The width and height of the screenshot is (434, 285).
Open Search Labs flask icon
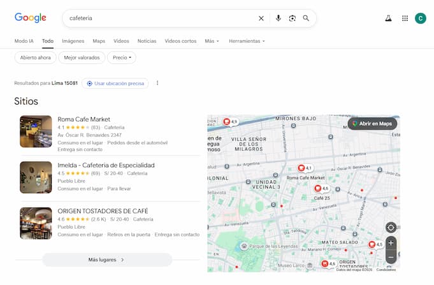point(388,18)
